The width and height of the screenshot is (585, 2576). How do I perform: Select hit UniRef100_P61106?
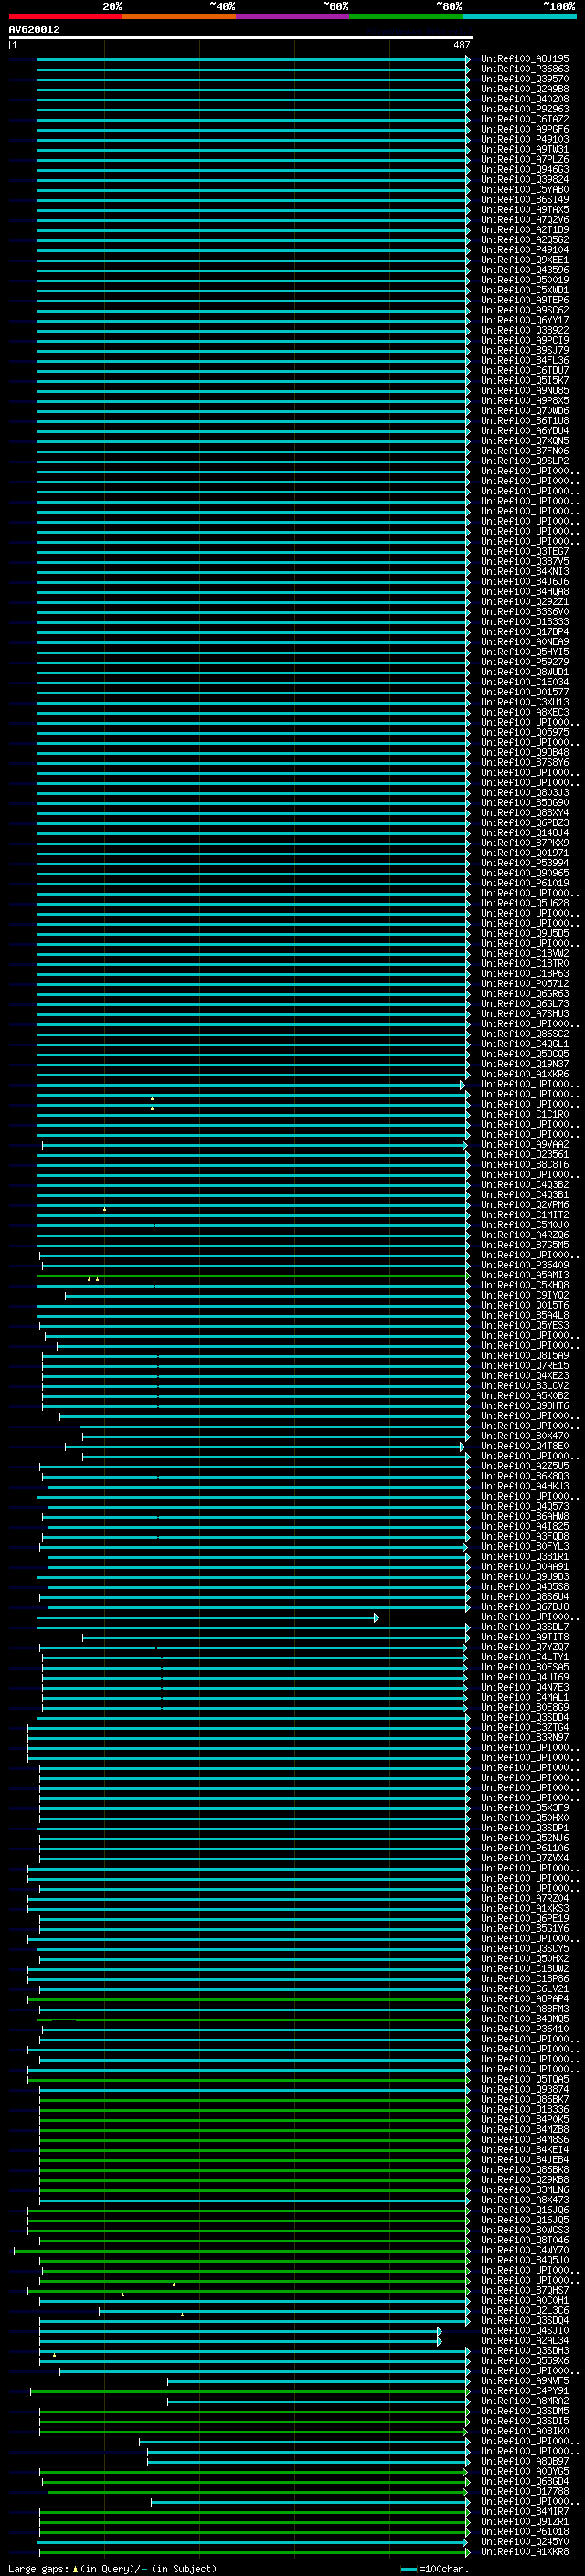point(525,1848)
